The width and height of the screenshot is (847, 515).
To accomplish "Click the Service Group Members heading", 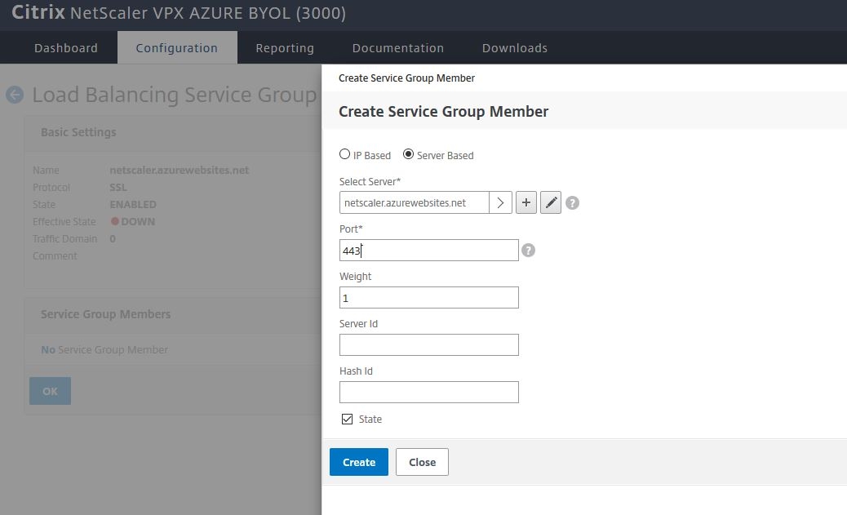I will (x=105, y=314).
